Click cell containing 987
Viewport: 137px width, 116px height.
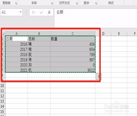(73, 60)
